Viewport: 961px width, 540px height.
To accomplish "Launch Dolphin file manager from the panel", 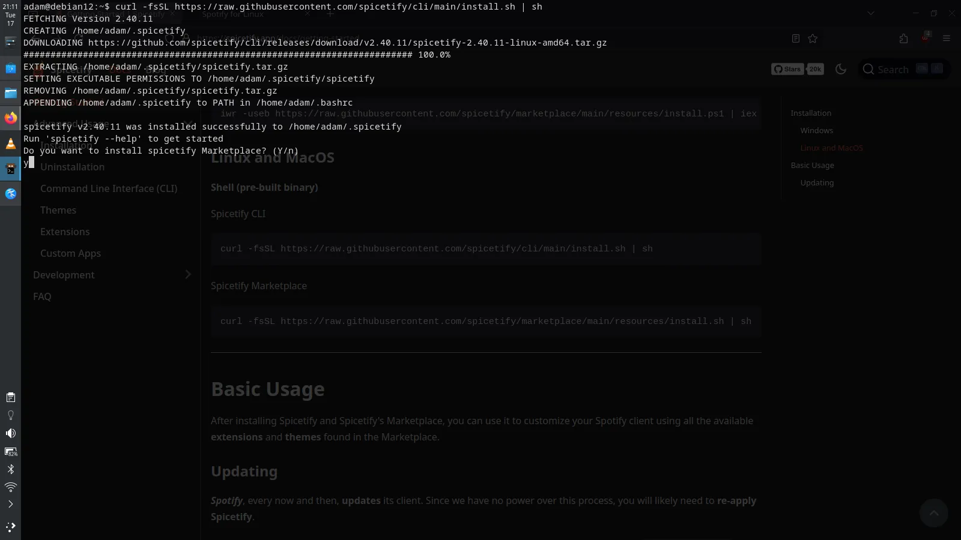I will (10, 93).
